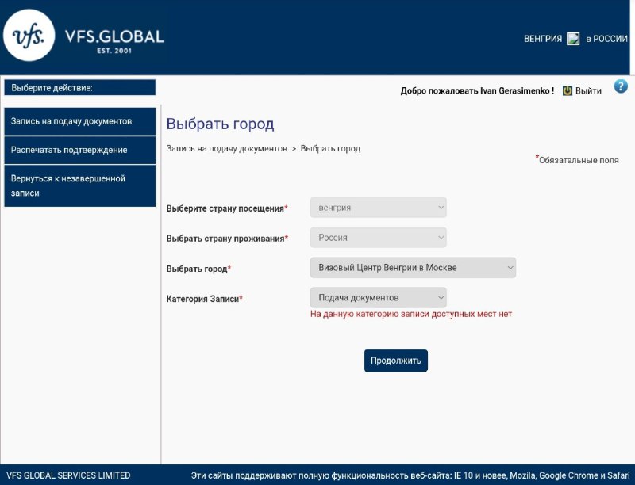
Task: Open the Выбрать город dropdown
Action: tap(413, 268)
